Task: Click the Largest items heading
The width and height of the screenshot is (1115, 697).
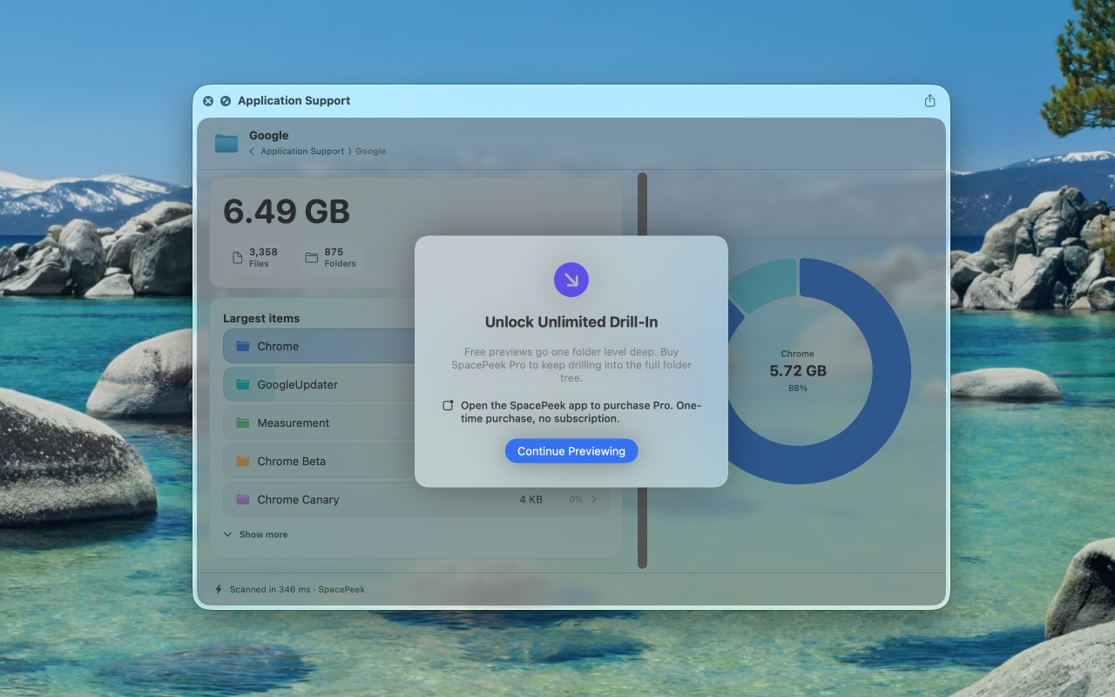Action: pyautogui.click(x=261, y=318)
